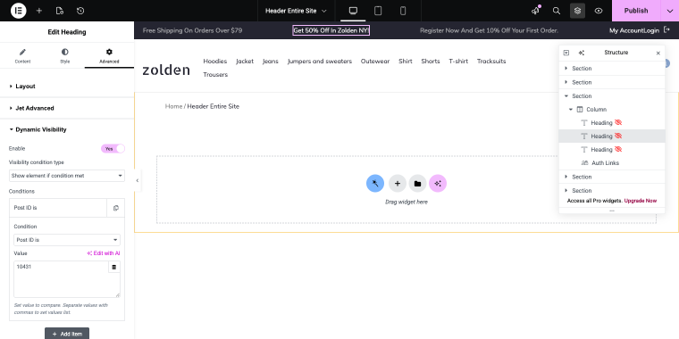The image size is (679, 339).
Task: Open the revision history clock icon
Action: click(80, 11)
